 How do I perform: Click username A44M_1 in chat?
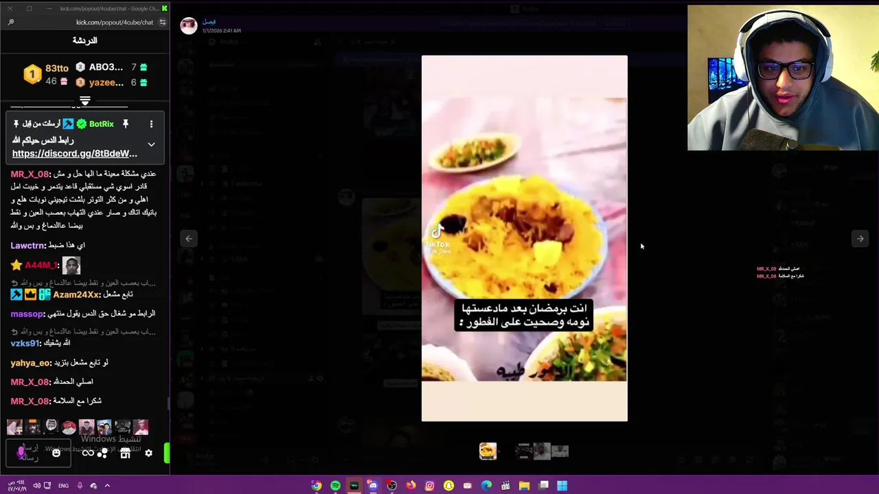(x=41, y=265)
